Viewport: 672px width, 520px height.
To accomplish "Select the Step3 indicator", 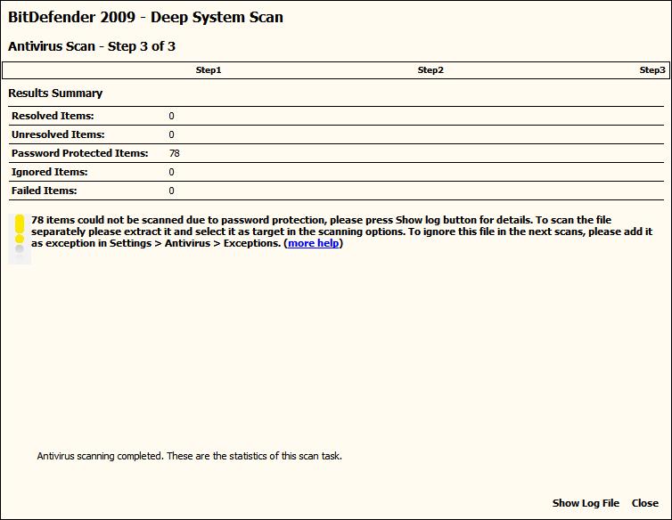I will (652, 70).
